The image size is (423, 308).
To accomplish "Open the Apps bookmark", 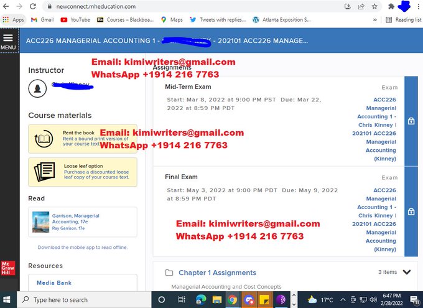I will (x=14, y=20).
